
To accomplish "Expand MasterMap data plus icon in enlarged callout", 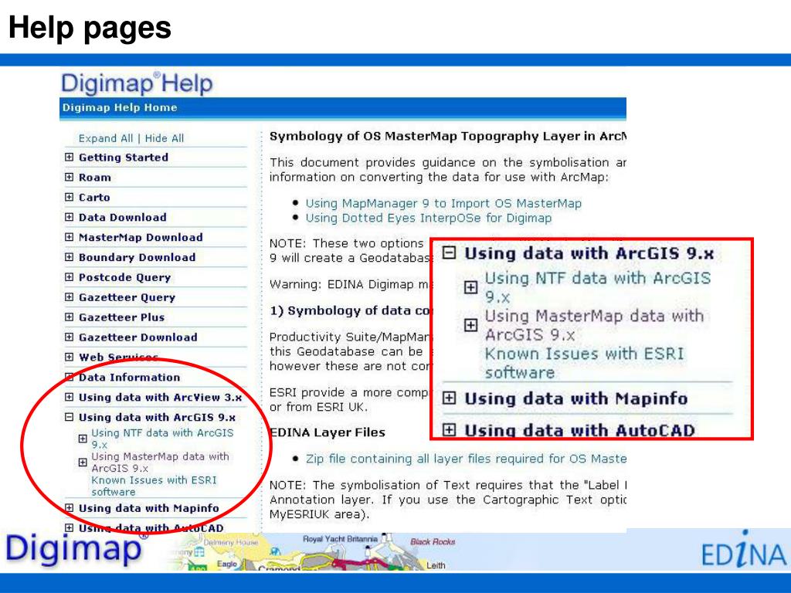I will coord(470,325).
